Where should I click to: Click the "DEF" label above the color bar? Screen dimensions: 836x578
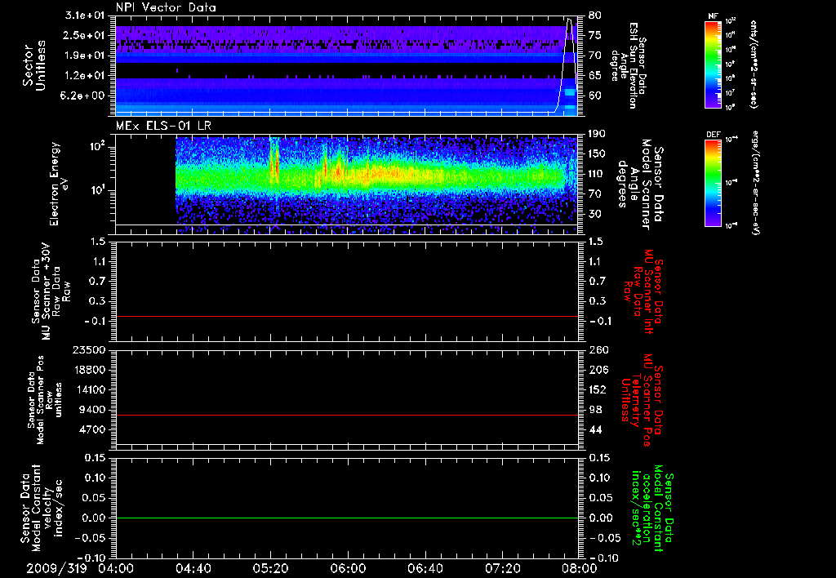click(x=714, y=135)
